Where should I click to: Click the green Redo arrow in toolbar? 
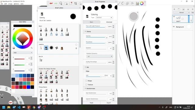pyautogui.click(x=56, y=3)
